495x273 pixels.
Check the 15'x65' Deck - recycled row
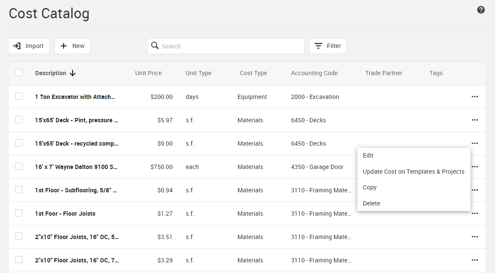(19, 143)
